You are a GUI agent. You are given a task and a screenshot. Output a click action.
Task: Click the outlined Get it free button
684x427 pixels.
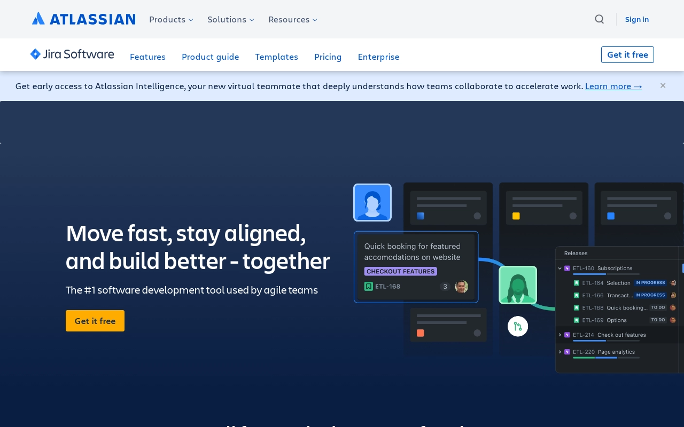pos(627,54)
